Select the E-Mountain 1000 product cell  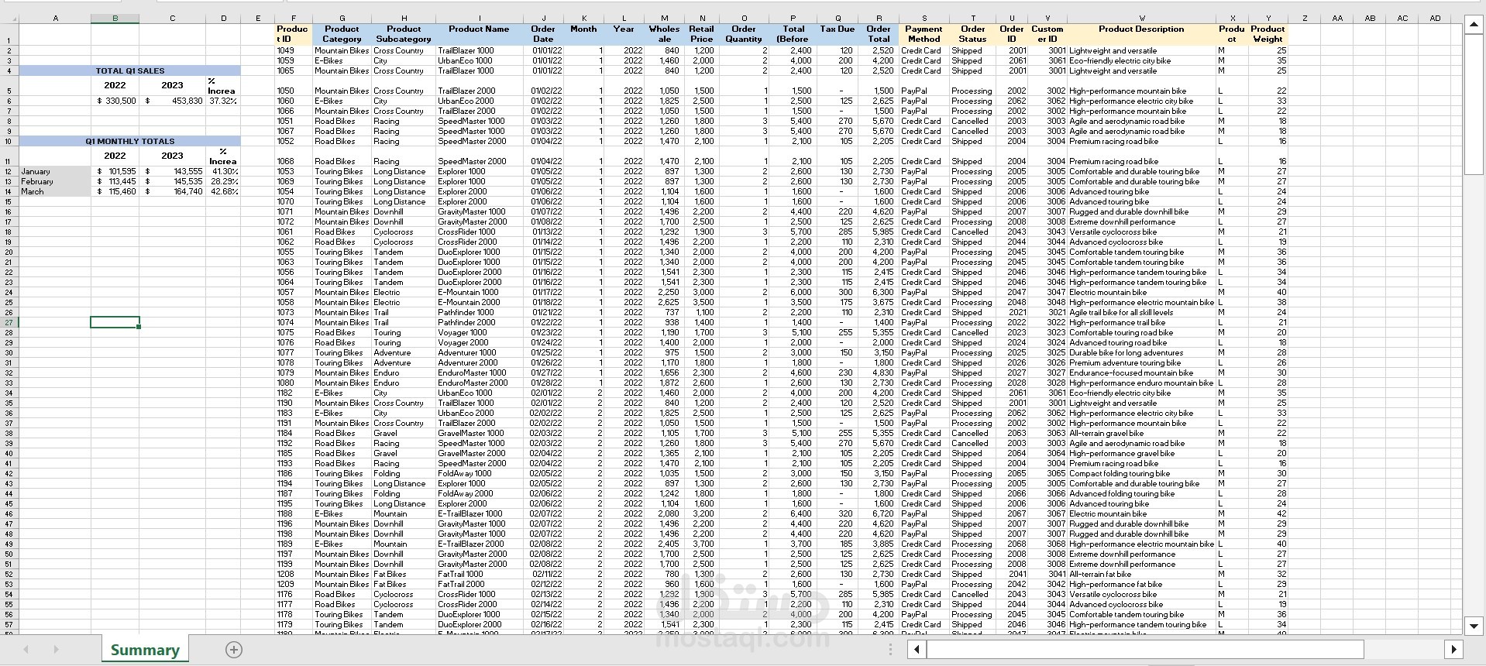click(x=479, y=292)
